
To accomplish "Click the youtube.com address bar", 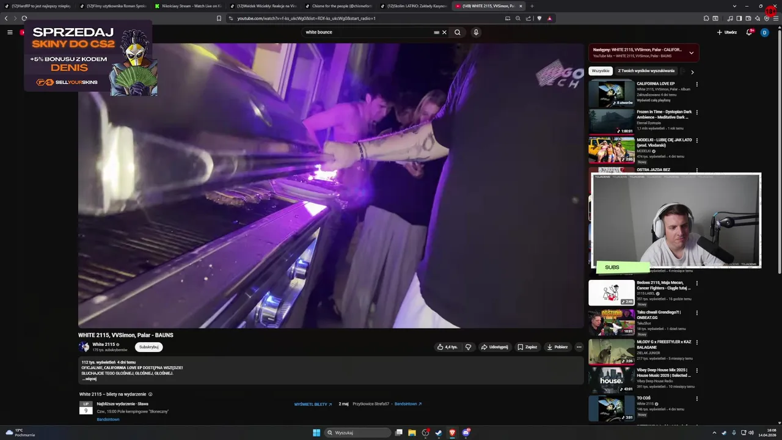I will point(367,18).
